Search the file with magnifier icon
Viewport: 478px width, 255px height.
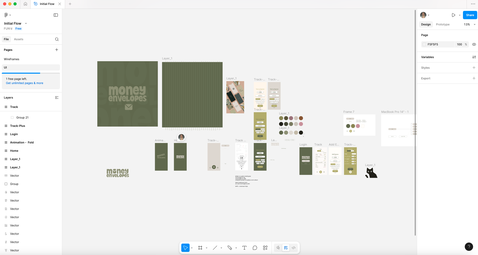(57, 39)
